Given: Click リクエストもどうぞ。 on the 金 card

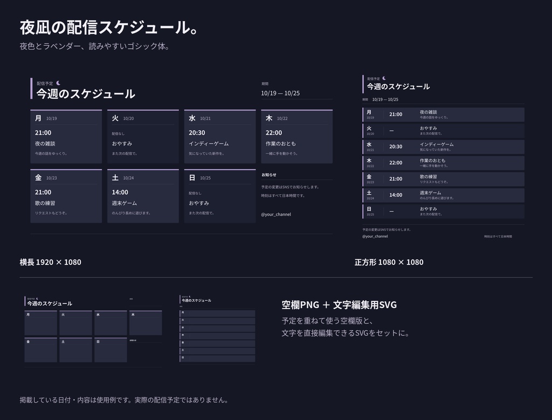Looking at the screenshot, I should point(51,213).
